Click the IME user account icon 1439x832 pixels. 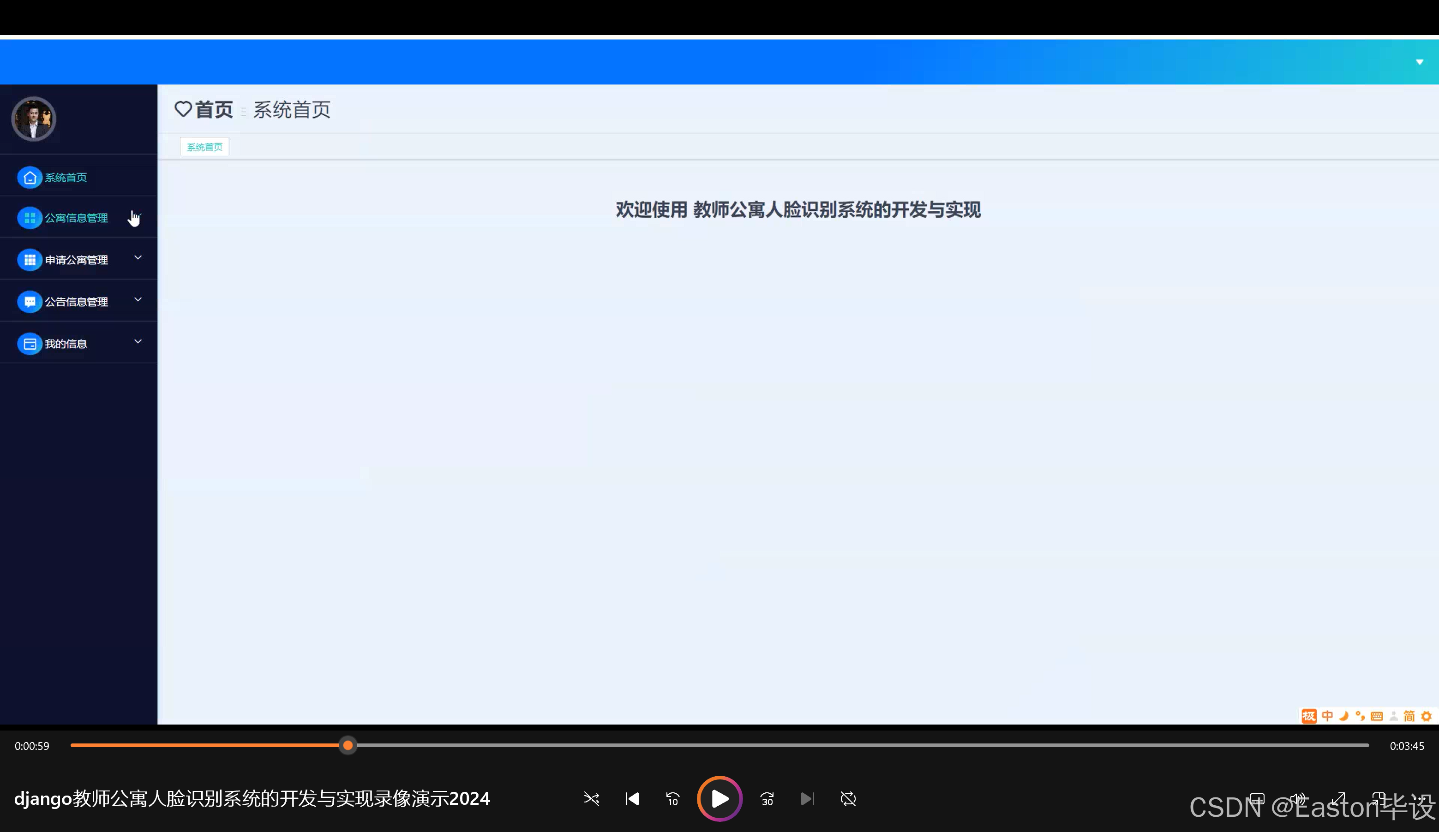point(1393,716)
